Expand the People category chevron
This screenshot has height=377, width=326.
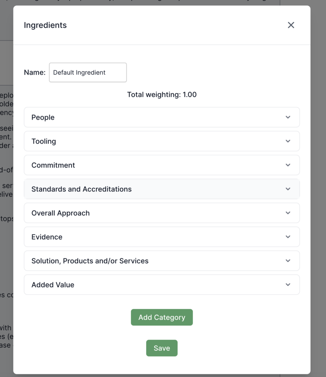click(288, 117)
